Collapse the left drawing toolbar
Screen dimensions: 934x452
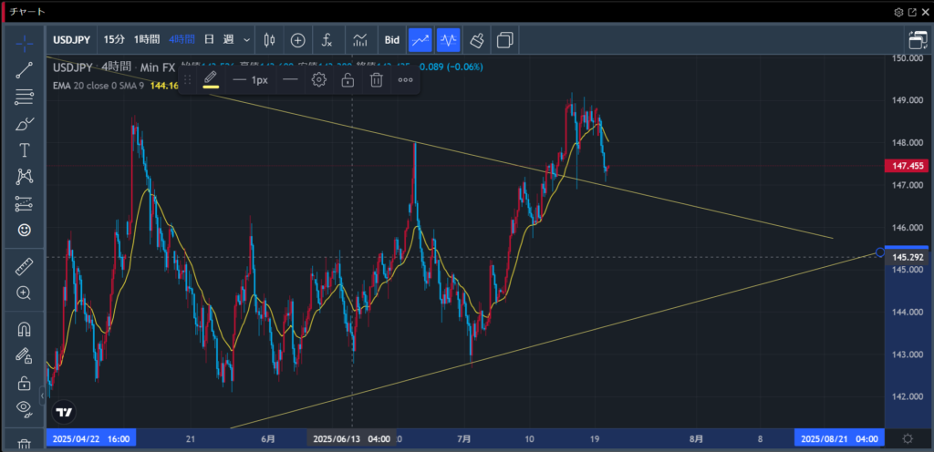coord(42,395)
